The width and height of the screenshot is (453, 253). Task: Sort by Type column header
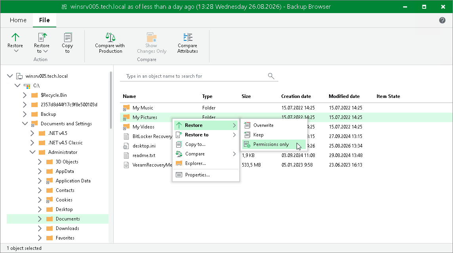point(207,96)
